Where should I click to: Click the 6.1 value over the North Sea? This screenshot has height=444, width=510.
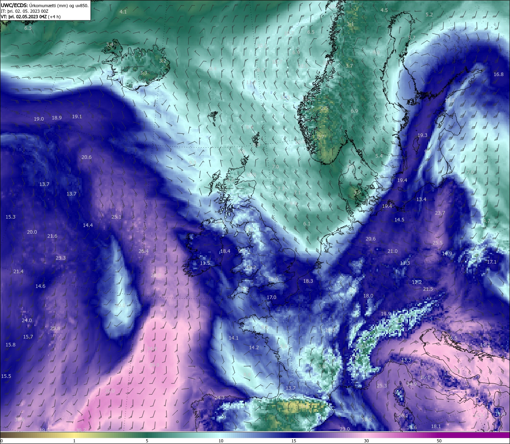point(307,224)
